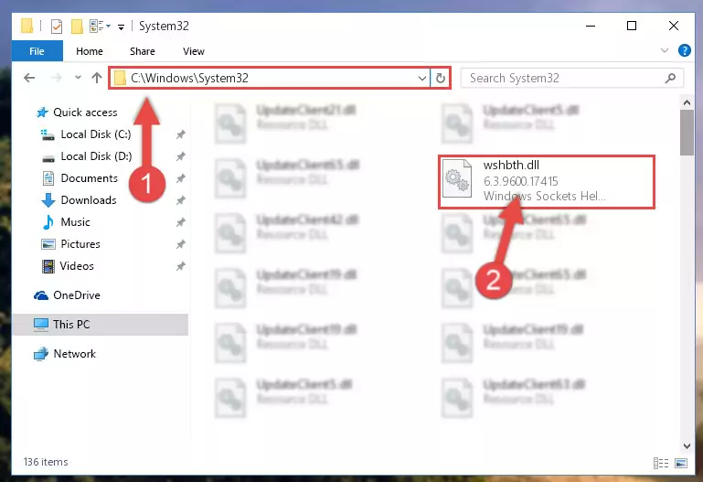This screenshot has height=482, width=703.
Task: Click the New Folder icon in title bar
Action: (77, 27)
